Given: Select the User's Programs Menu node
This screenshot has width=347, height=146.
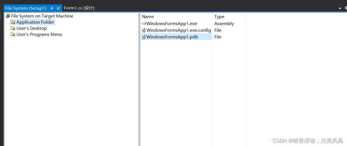Looking at the screenshot, I should click(x=39, y=34).
